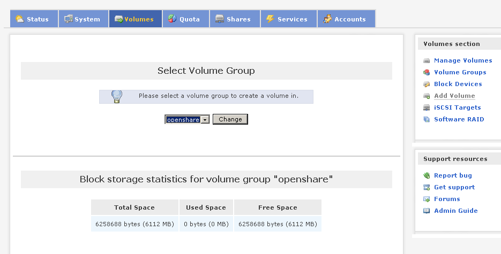501x254 pixels.
Task: Go to the Quota tab
Action: click(x=186, y=19)
